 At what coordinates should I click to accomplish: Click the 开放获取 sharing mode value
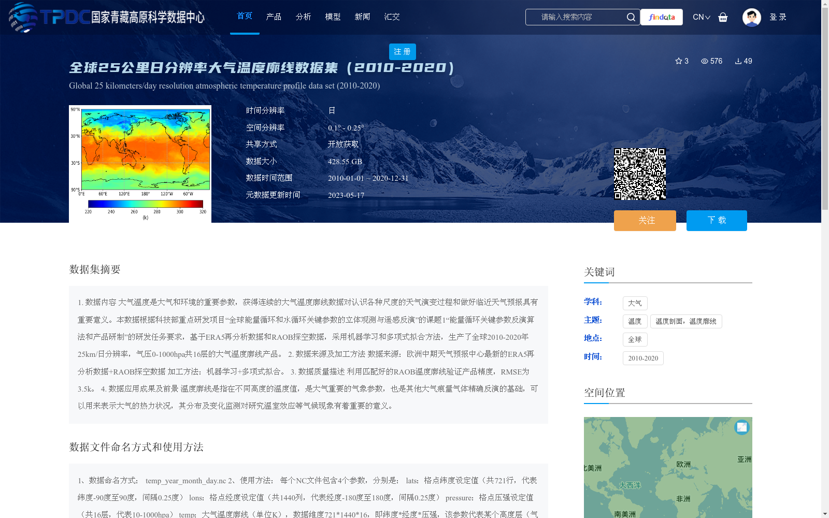343,145
